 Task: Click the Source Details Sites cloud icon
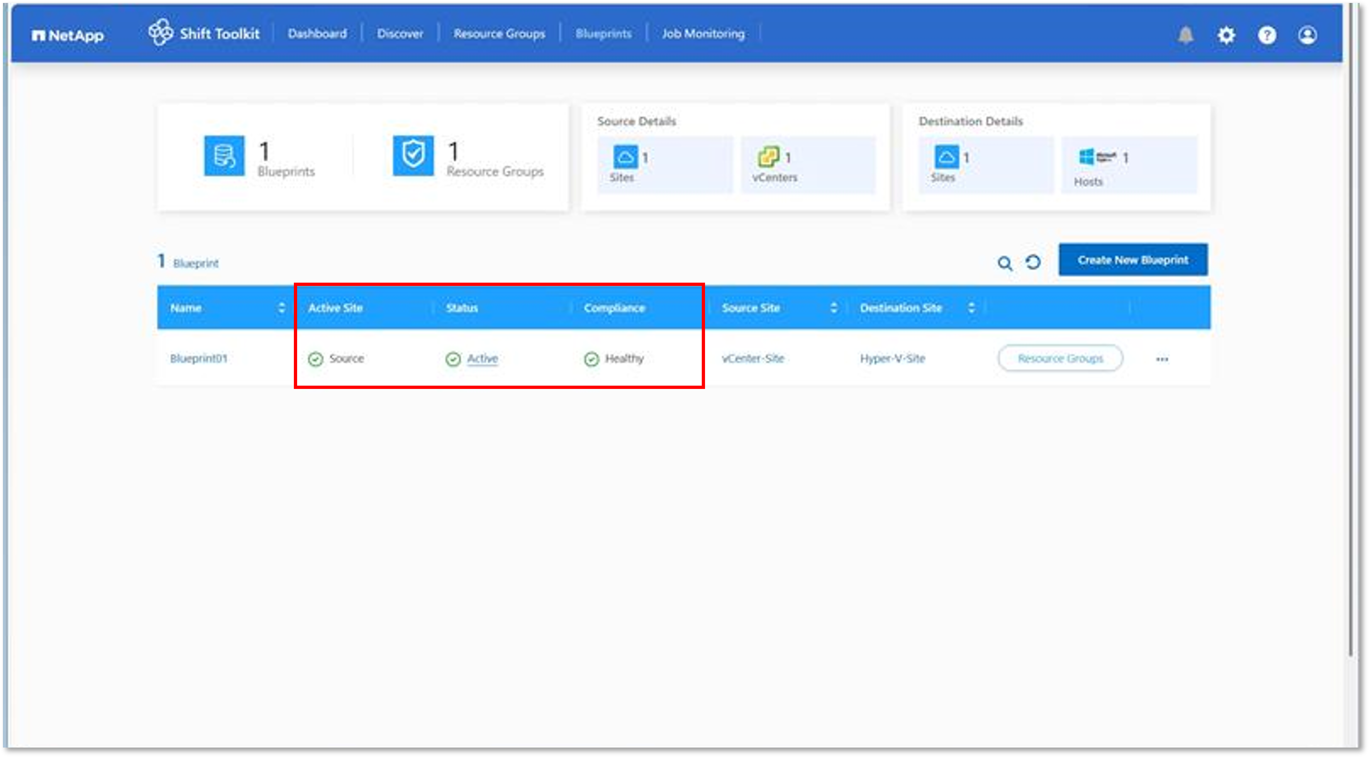[x=626, y=157]
